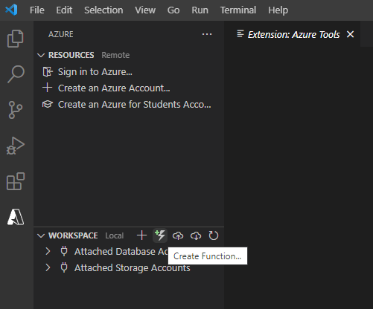This screenshot has height=309, width=373.
Task: Collapse the WORKSPACE section
Action: 41,235
